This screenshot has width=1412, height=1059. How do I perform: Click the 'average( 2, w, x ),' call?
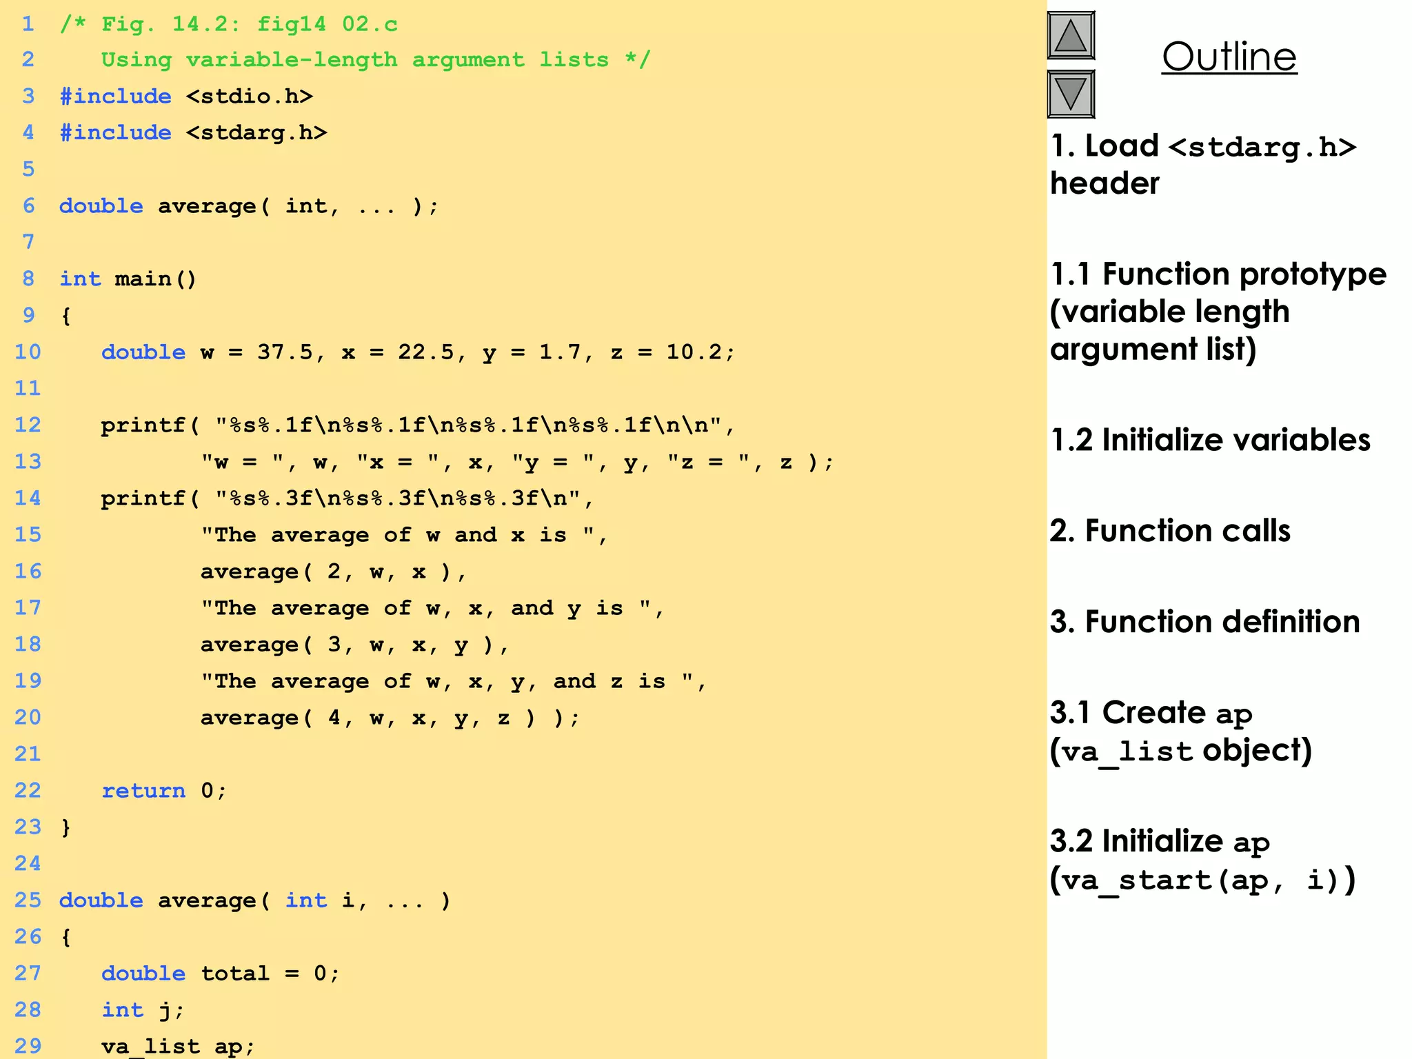[x=334, y=572]
